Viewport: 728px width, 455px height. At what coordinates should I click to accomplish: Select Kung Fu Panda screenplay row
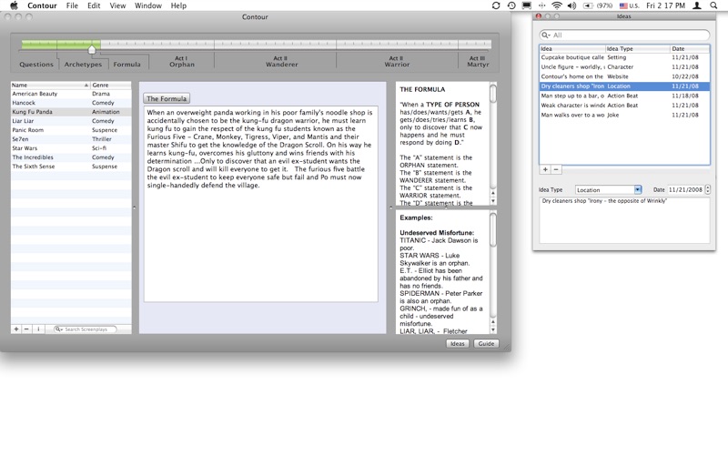coord(71,111)
